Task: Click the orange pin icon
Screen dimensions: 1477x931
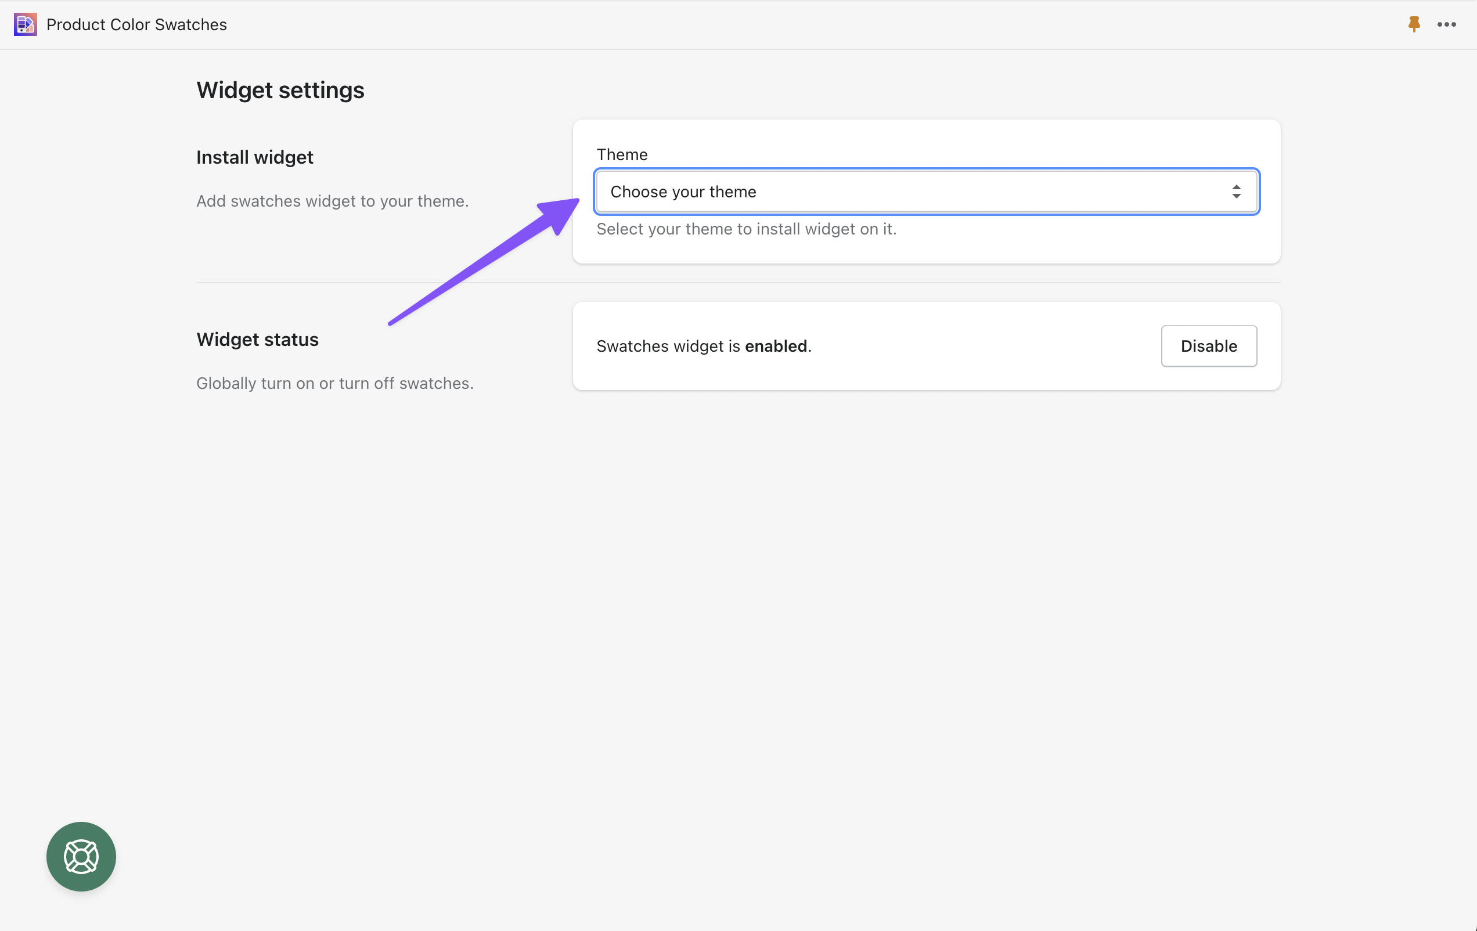Action: (1414, 24)
